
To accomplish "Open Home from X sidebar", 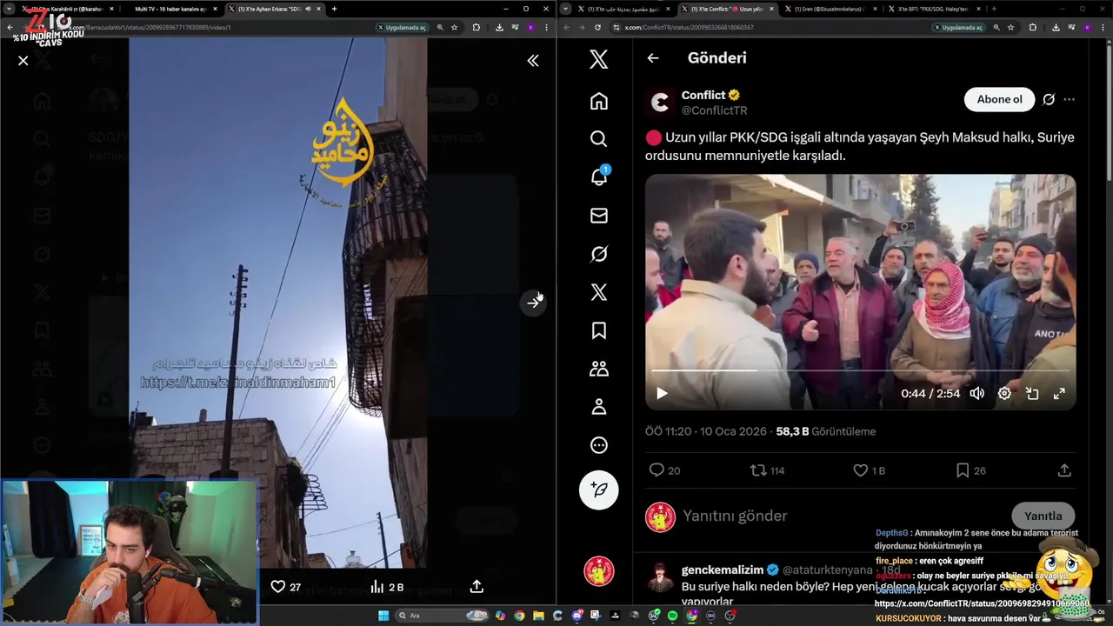I will pos(599,101).
